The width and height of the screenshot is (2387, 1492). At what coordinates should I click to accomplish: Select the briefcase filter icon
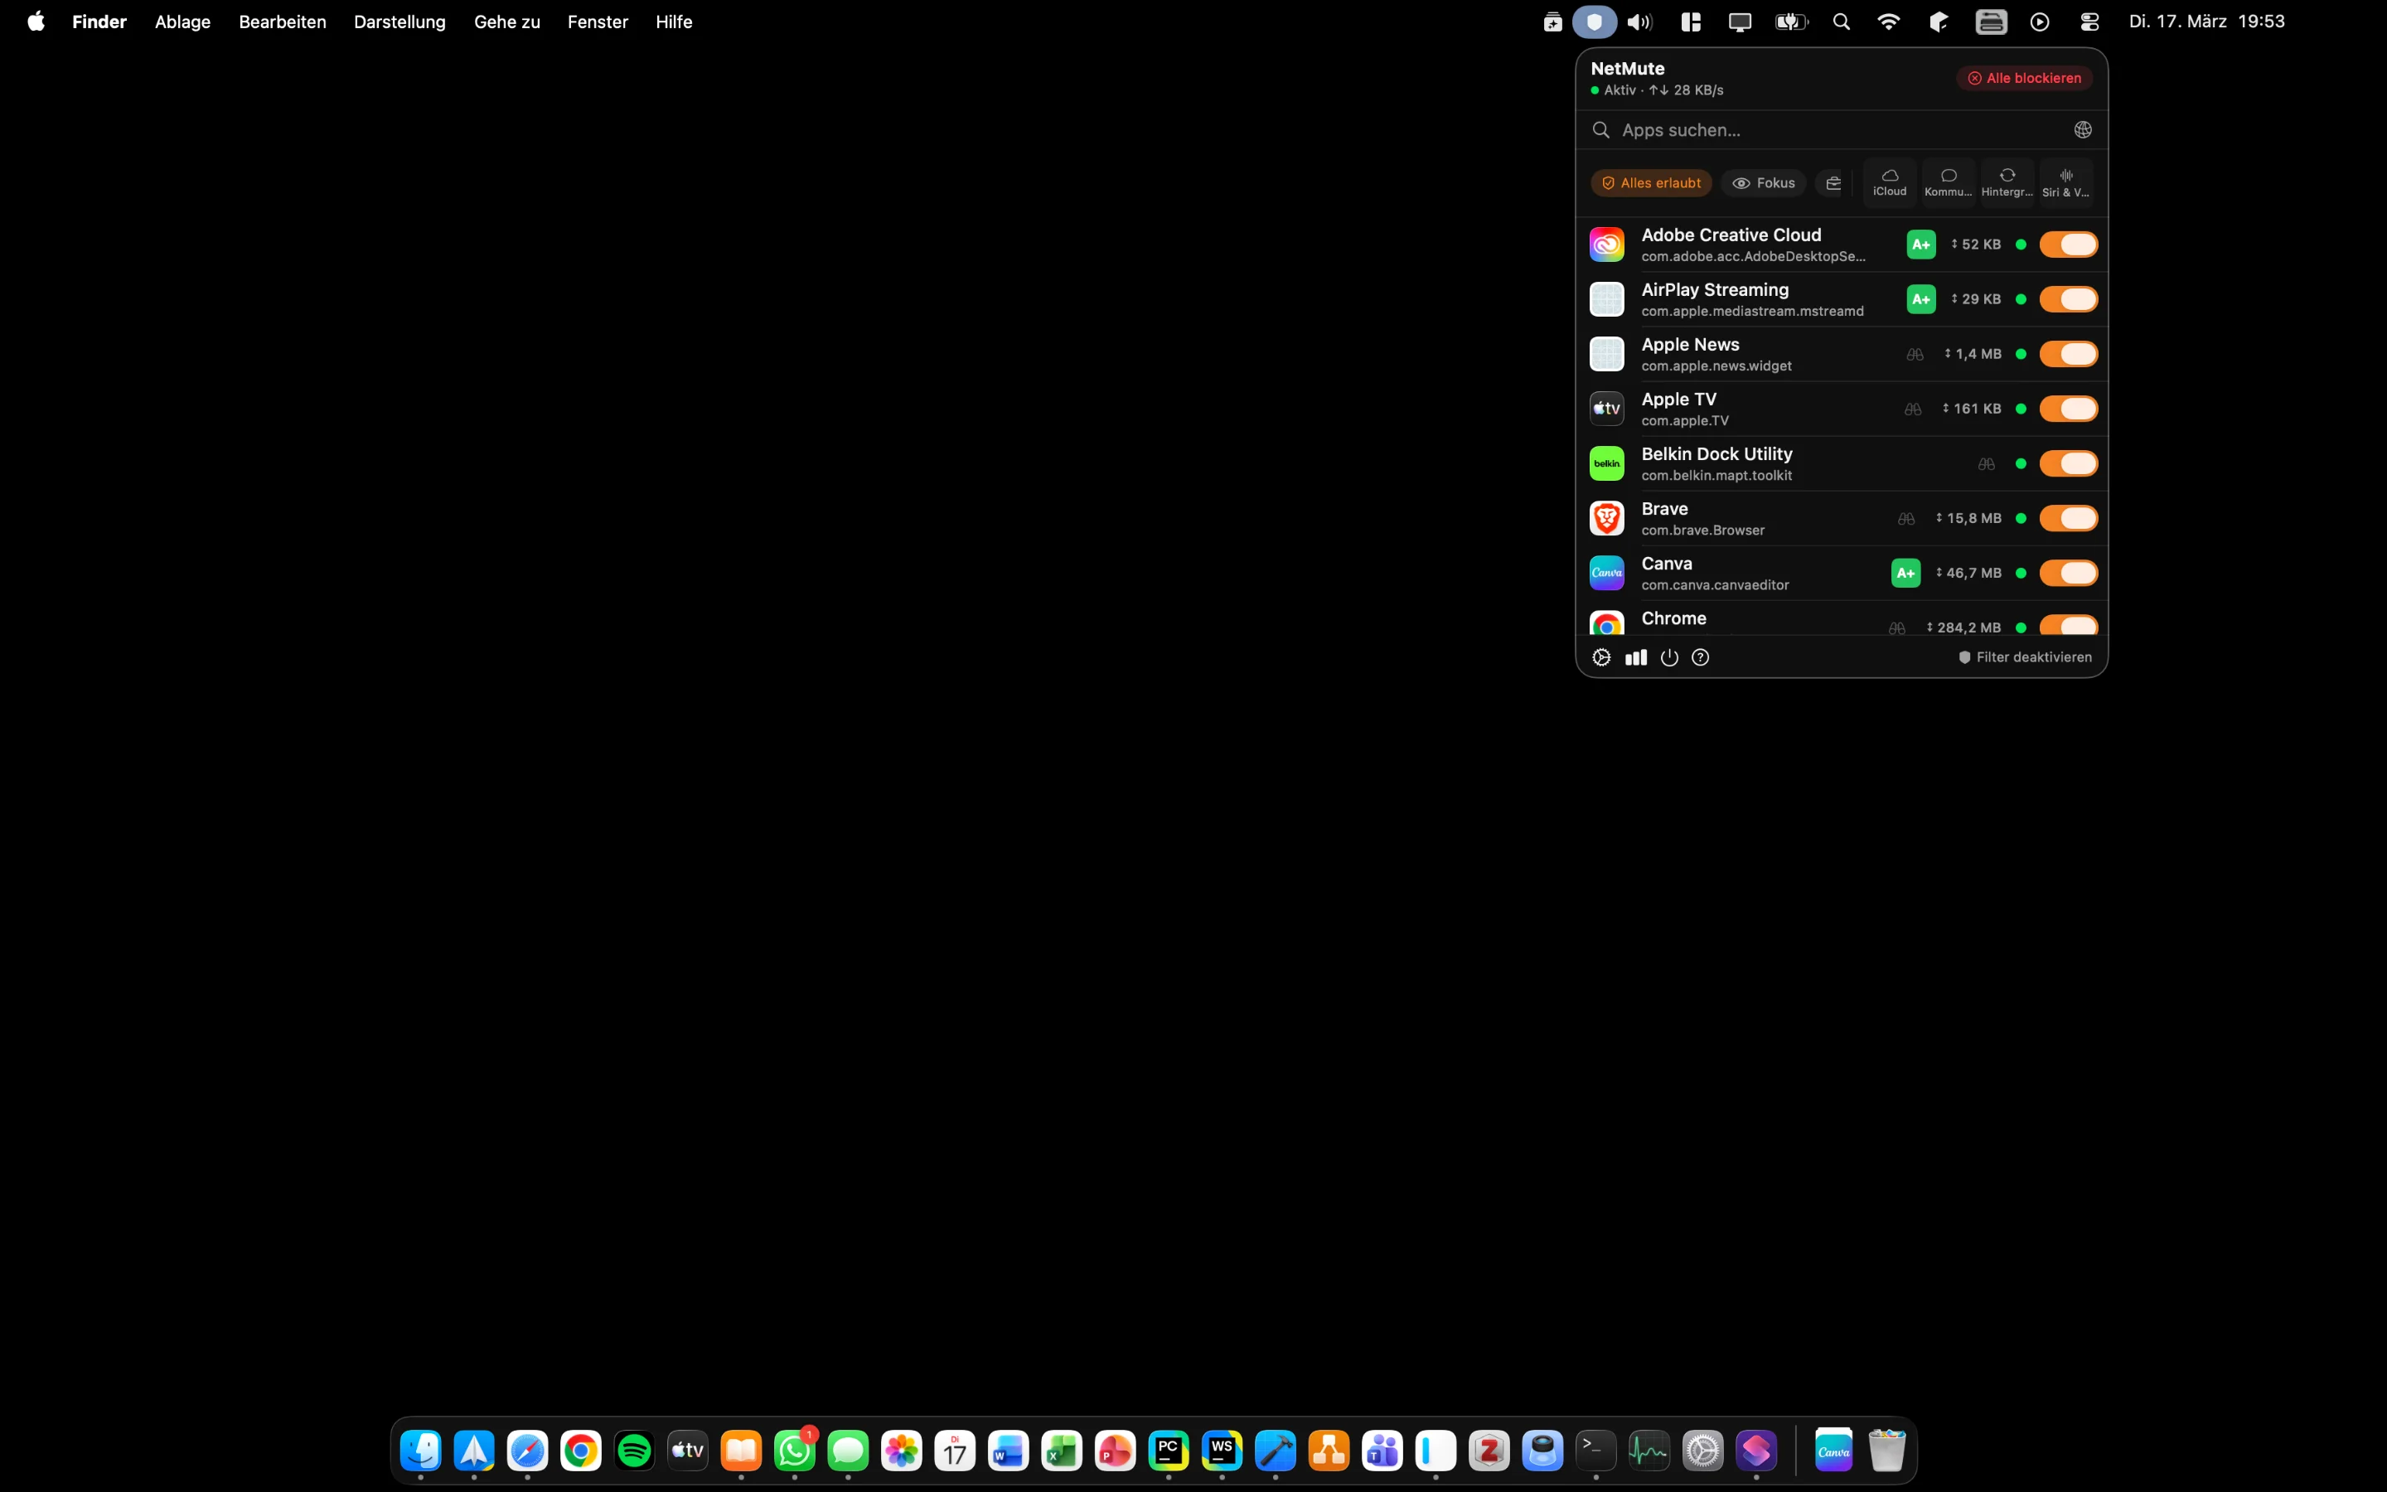(1833, 182)
